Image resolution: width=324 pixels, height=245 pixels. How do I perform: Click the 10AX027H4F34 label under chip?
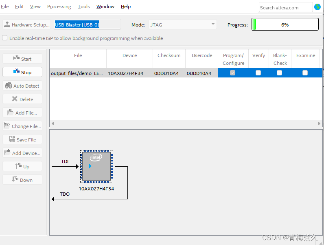click(x=96, y=189)
